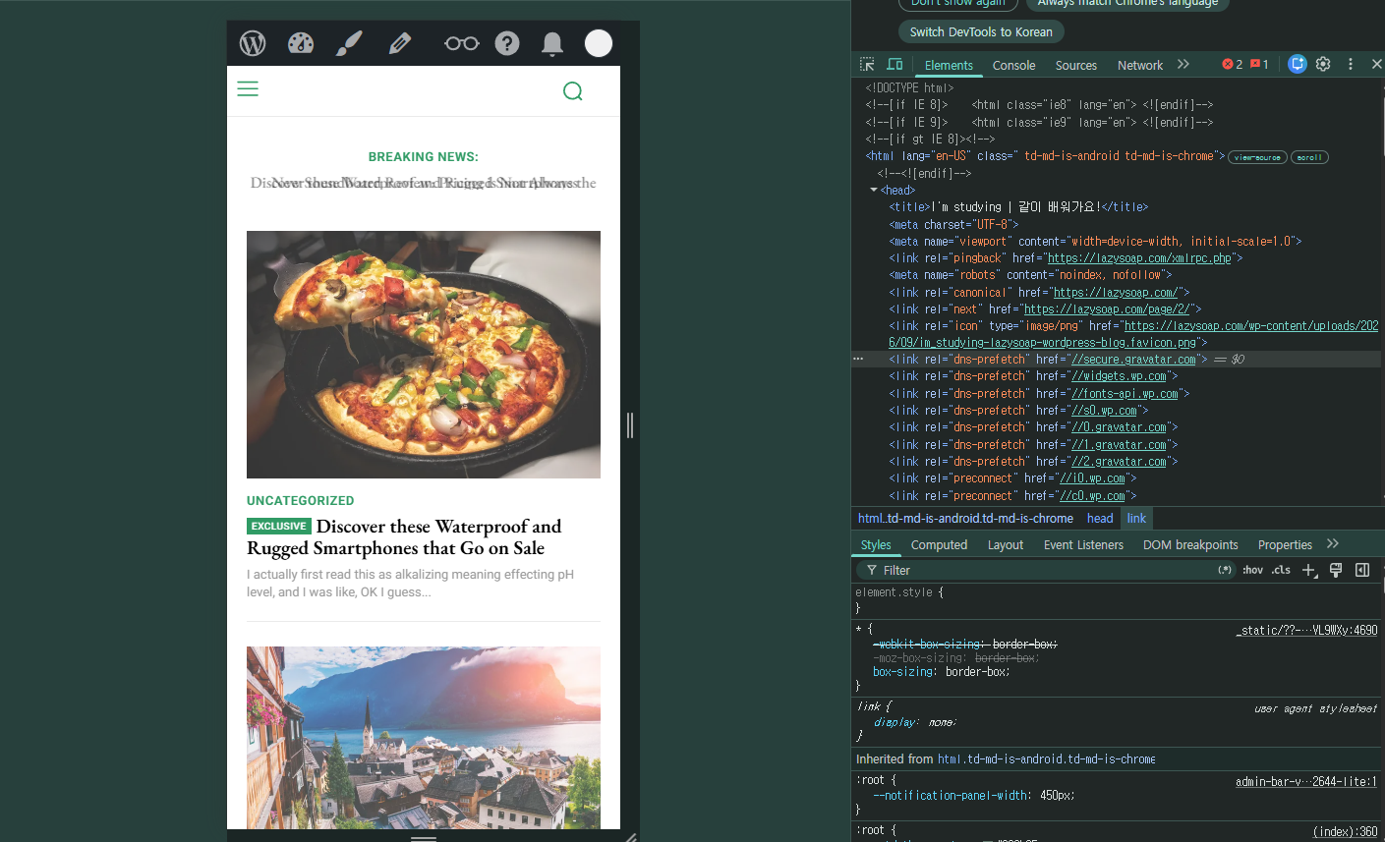Open the pizza article thumbnail
The image size is (1385, 842).
(424, 355)
